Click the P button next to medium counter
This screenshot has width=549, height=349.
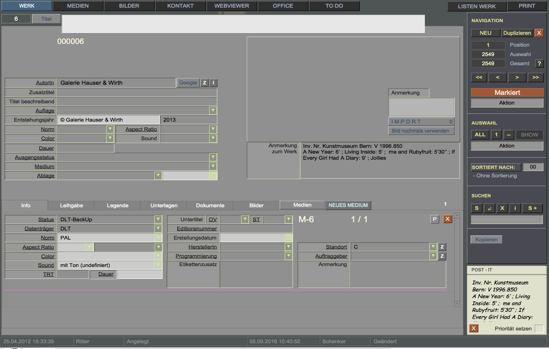435,219
